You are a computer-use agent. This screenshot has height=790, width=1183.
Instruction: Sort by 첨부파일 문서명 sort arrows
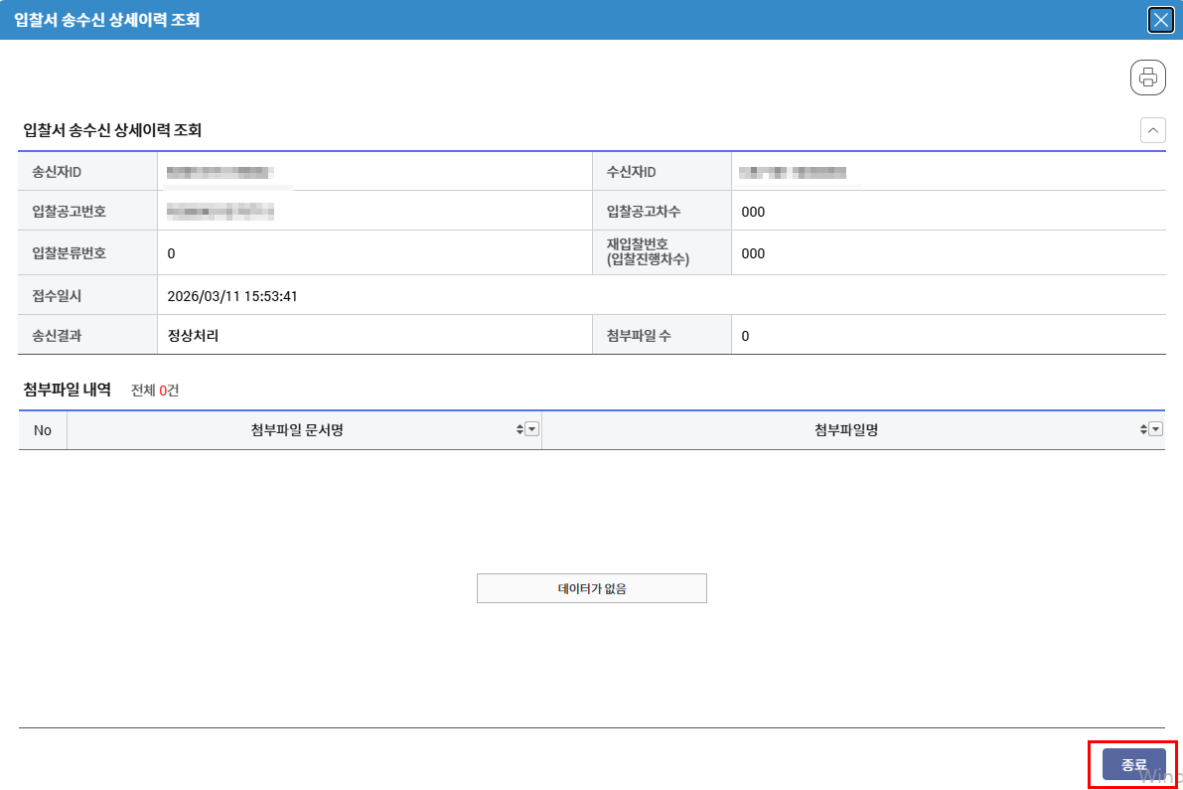pyautogui.click(x=519, y=429)
